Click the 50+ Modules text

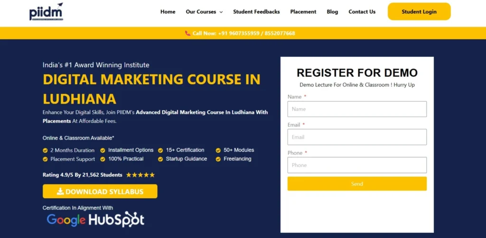[x=239, y=150]
